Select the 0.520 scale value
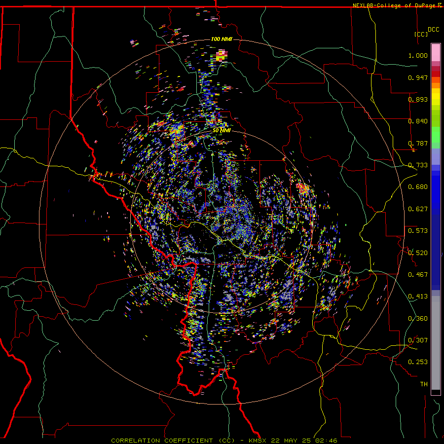 [418, 252]
